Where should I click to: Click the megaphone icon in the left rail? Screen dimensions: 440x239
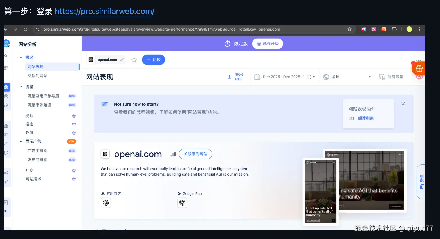click(x=6, y=211)
